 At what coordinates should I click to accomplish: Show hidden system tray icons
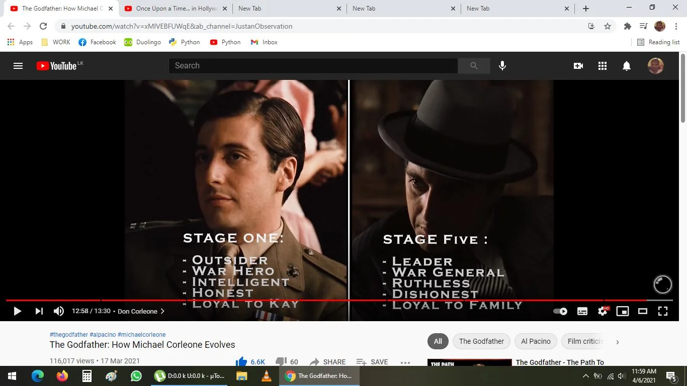pyautogui.click(x=585, y=376)
